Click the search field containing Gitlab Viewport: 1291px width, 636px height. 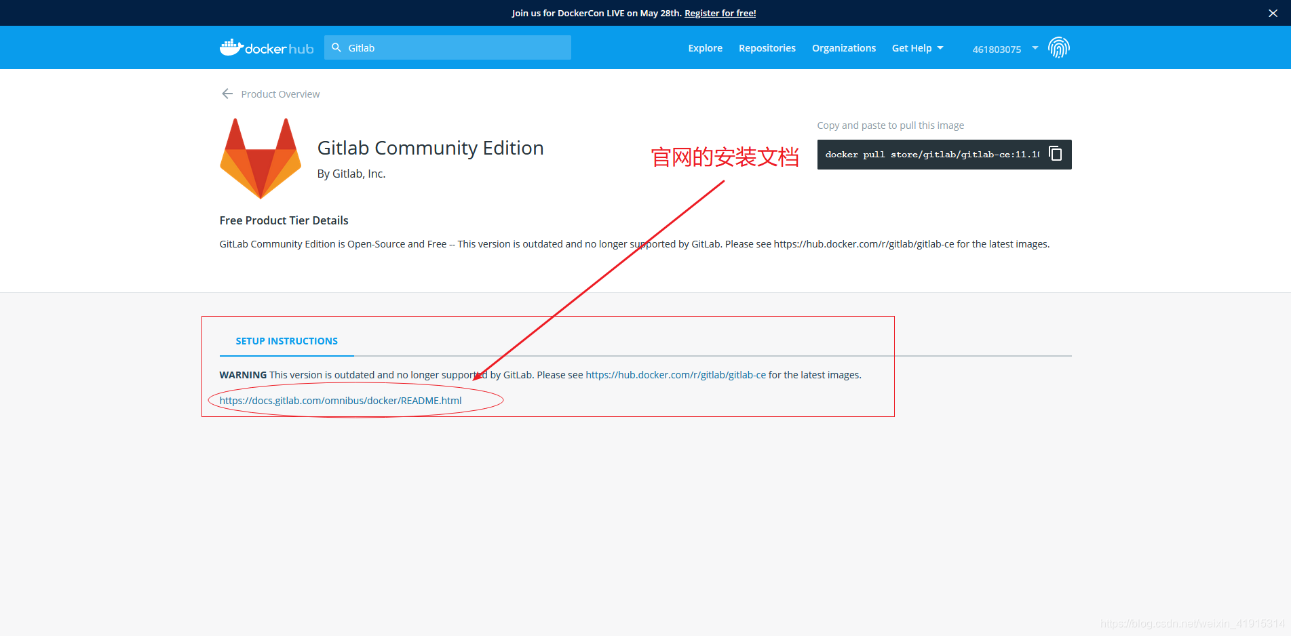coord(448,47)
